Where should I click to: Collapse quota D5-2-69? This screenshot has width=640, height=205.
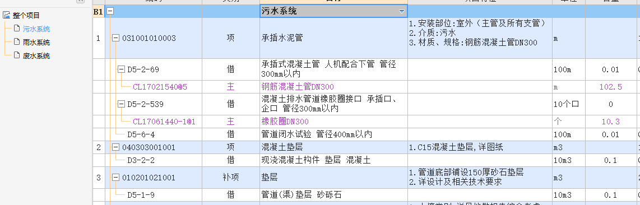(x=121, y=69)
